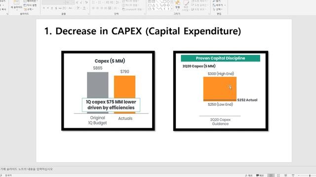Click the slide title text
Image resolution: width=316 pixels, height=177 pixels.
point(143,31)
